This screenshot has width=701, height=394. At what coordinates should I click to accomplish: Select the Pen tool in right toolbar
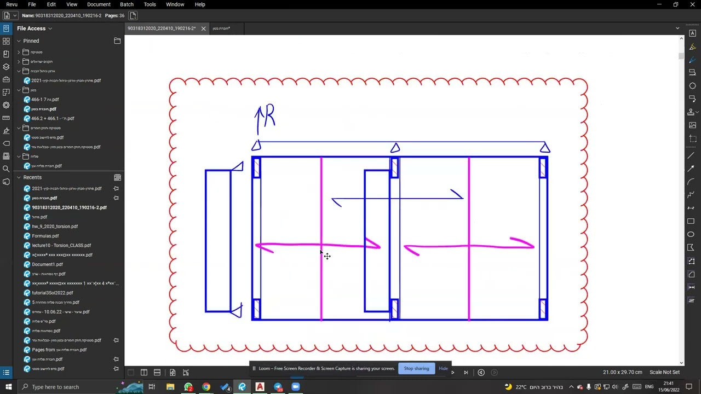692,60
